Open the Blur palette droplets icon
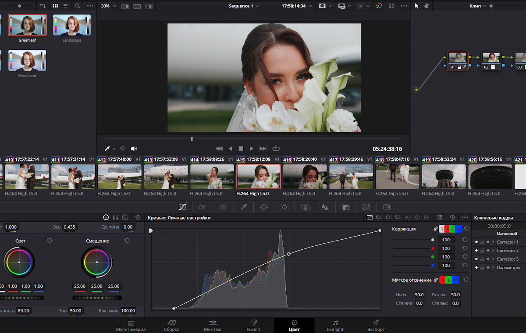The width and height of the screenshot is (526, 333). 325,207
